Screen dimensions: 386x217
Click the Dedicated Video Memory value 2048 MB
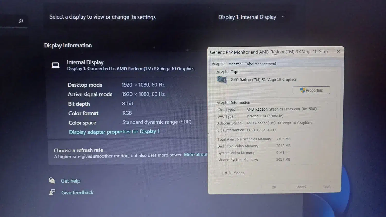[283, 146]
